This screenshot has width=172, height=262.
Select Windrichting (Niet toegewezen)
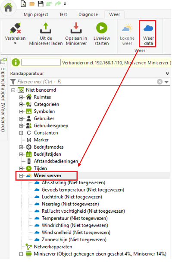click(75, 225)
